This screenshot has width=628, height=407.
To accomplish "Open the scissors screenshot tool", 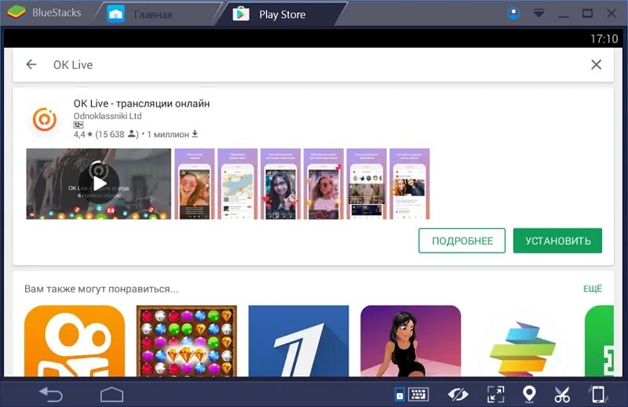I will pos(562,394).
